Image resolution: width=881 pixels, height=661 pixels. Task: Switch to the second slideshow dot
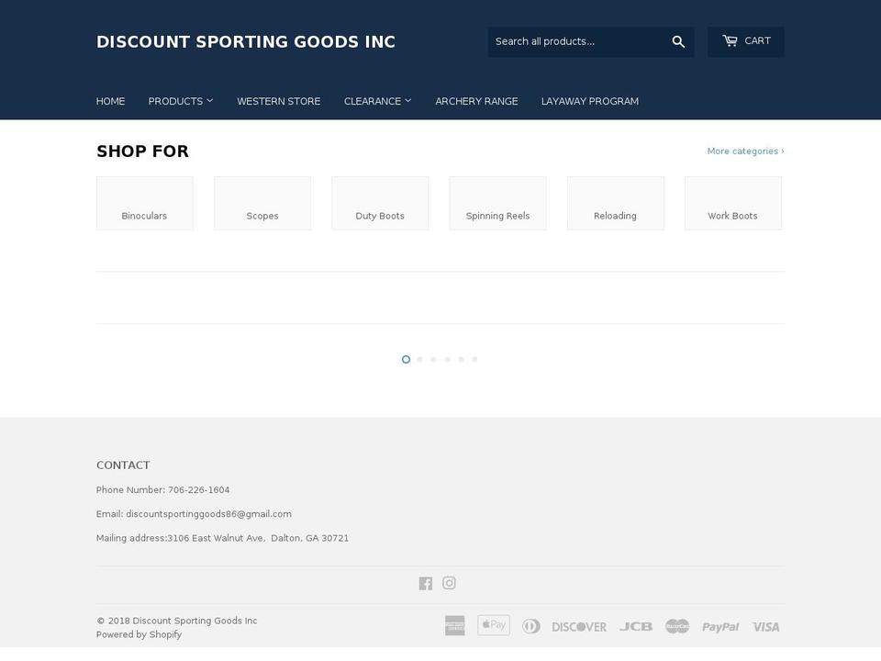coord(419,359)
